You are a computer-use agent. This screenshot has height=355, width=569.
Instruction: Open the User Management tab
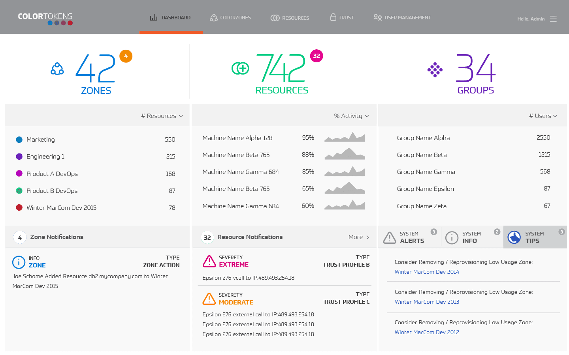tap(402, 18)
